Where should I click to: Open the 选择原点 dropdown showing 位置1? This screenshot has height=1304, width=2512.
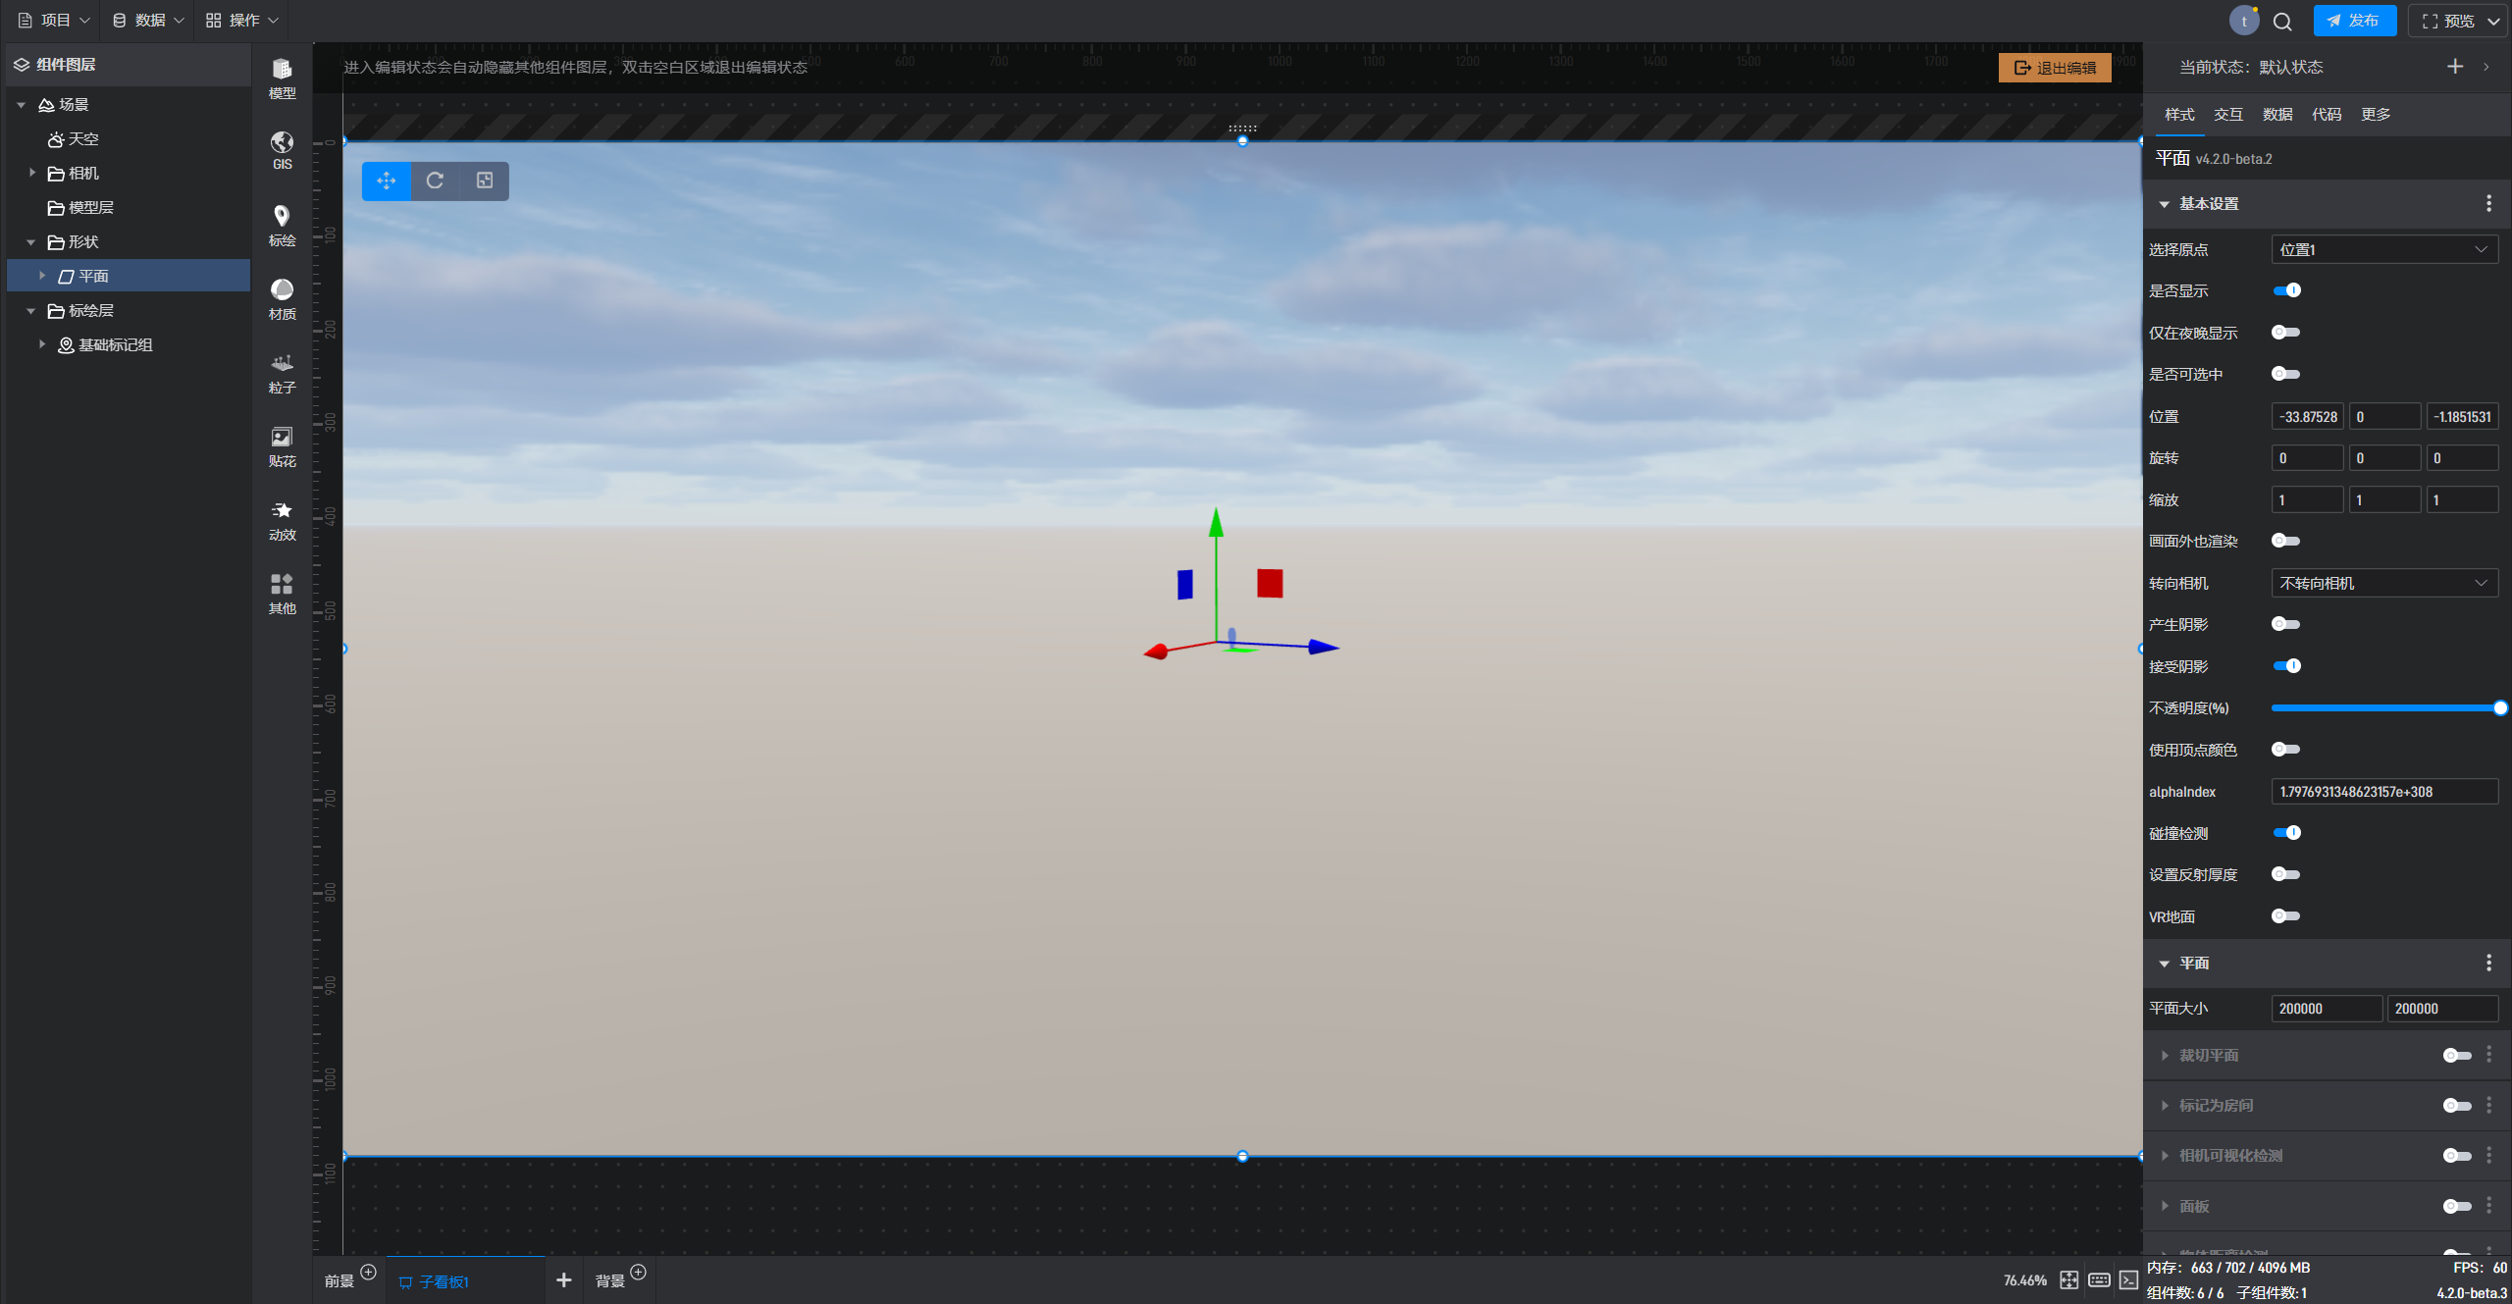(2383, 250)
